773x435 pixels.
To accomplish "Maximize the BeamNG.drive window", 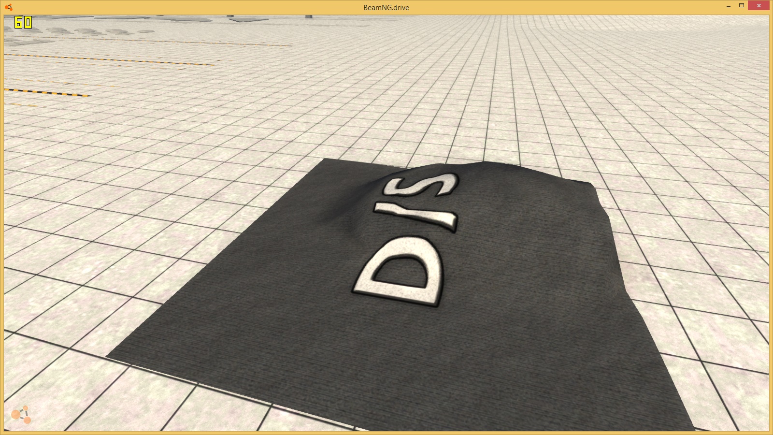I will 741,6.
